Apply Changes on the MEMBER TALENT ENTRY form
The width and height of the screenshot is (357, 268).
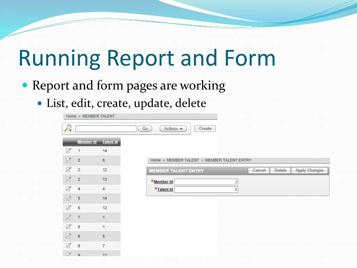tap(309, 170)
